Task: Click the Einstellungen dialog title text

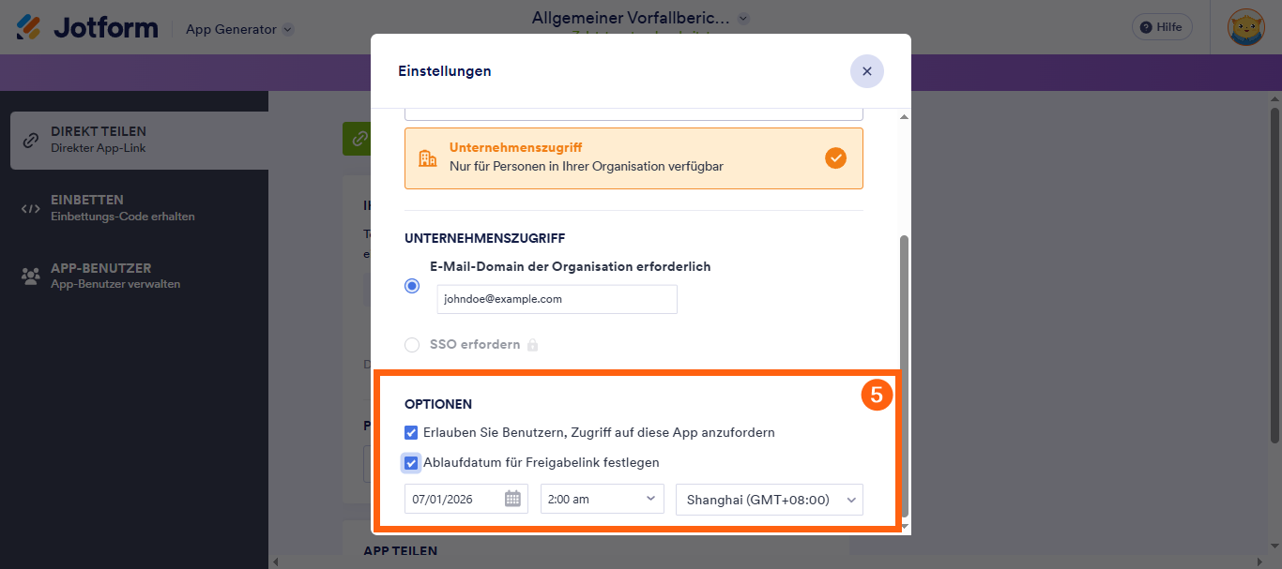Action: (x=445, y=71)
